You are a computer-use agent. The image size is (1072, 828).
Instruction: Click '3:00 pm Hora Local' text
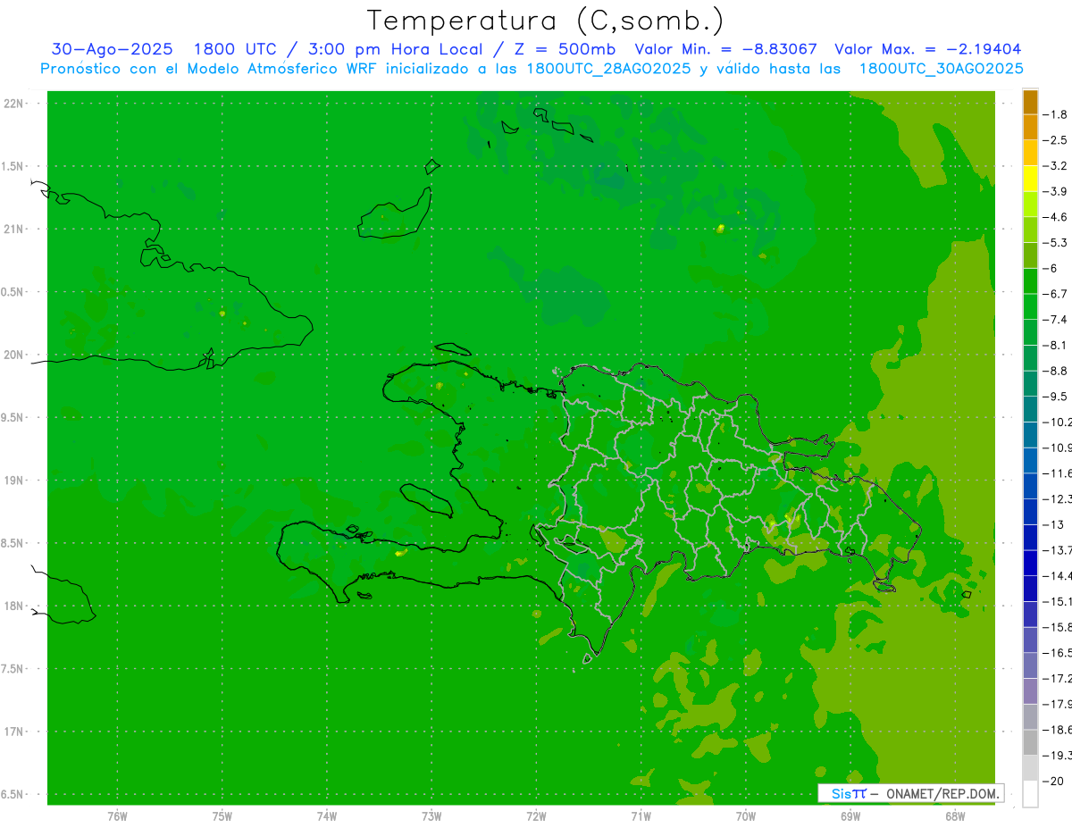point(395,49)
